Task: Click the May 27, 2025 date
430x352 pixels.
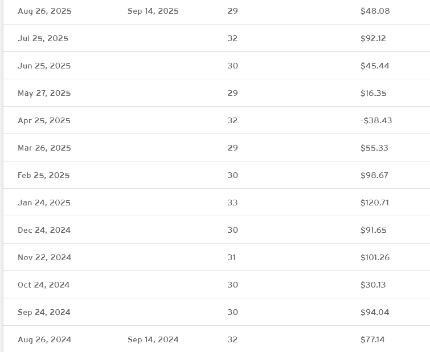Action: tap(44, 93)
